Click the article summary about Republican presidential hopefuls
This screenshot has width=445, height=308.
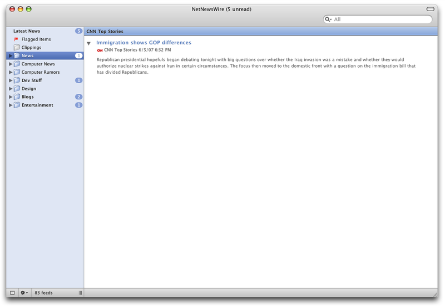(256, 65)
